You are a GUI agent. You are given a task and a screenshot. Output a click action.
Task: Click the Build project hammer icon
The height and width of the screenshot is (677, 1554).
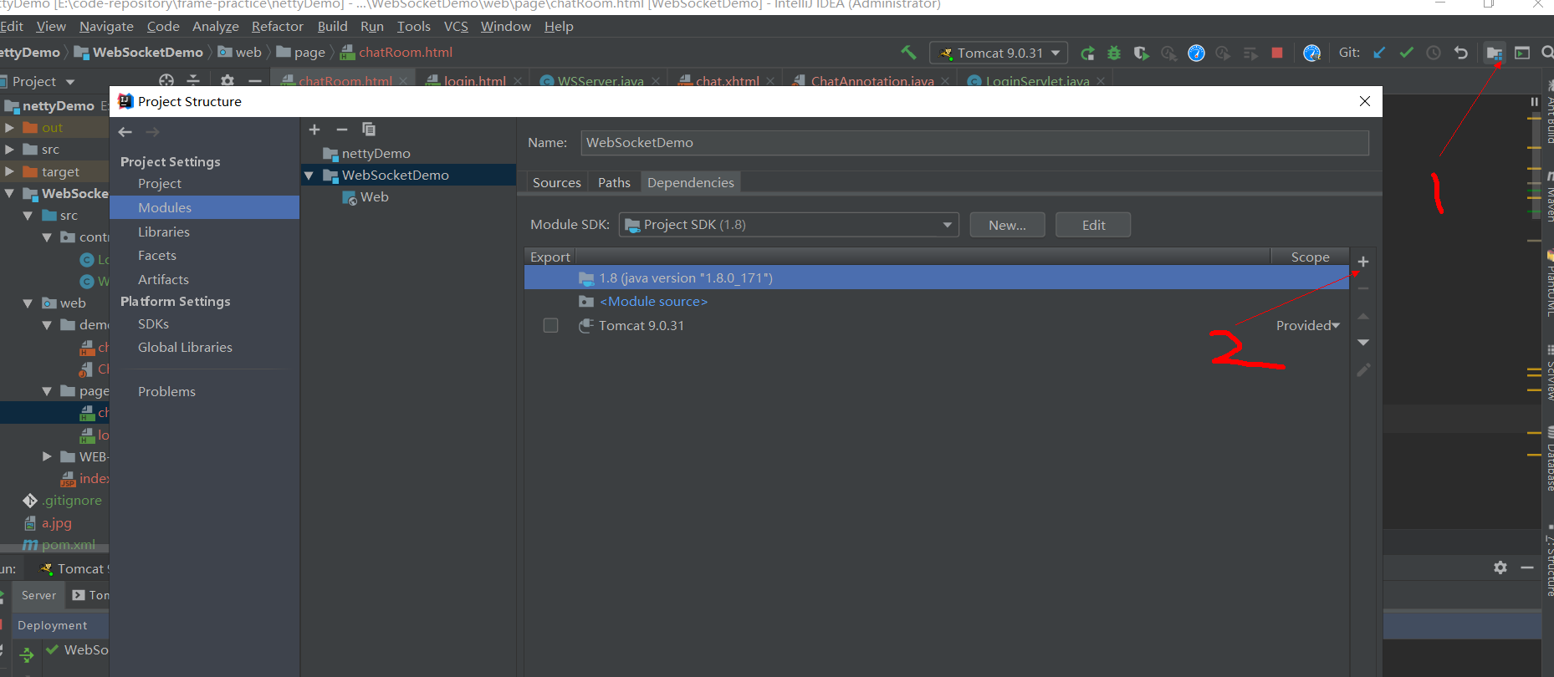click(x=908, y=53)
